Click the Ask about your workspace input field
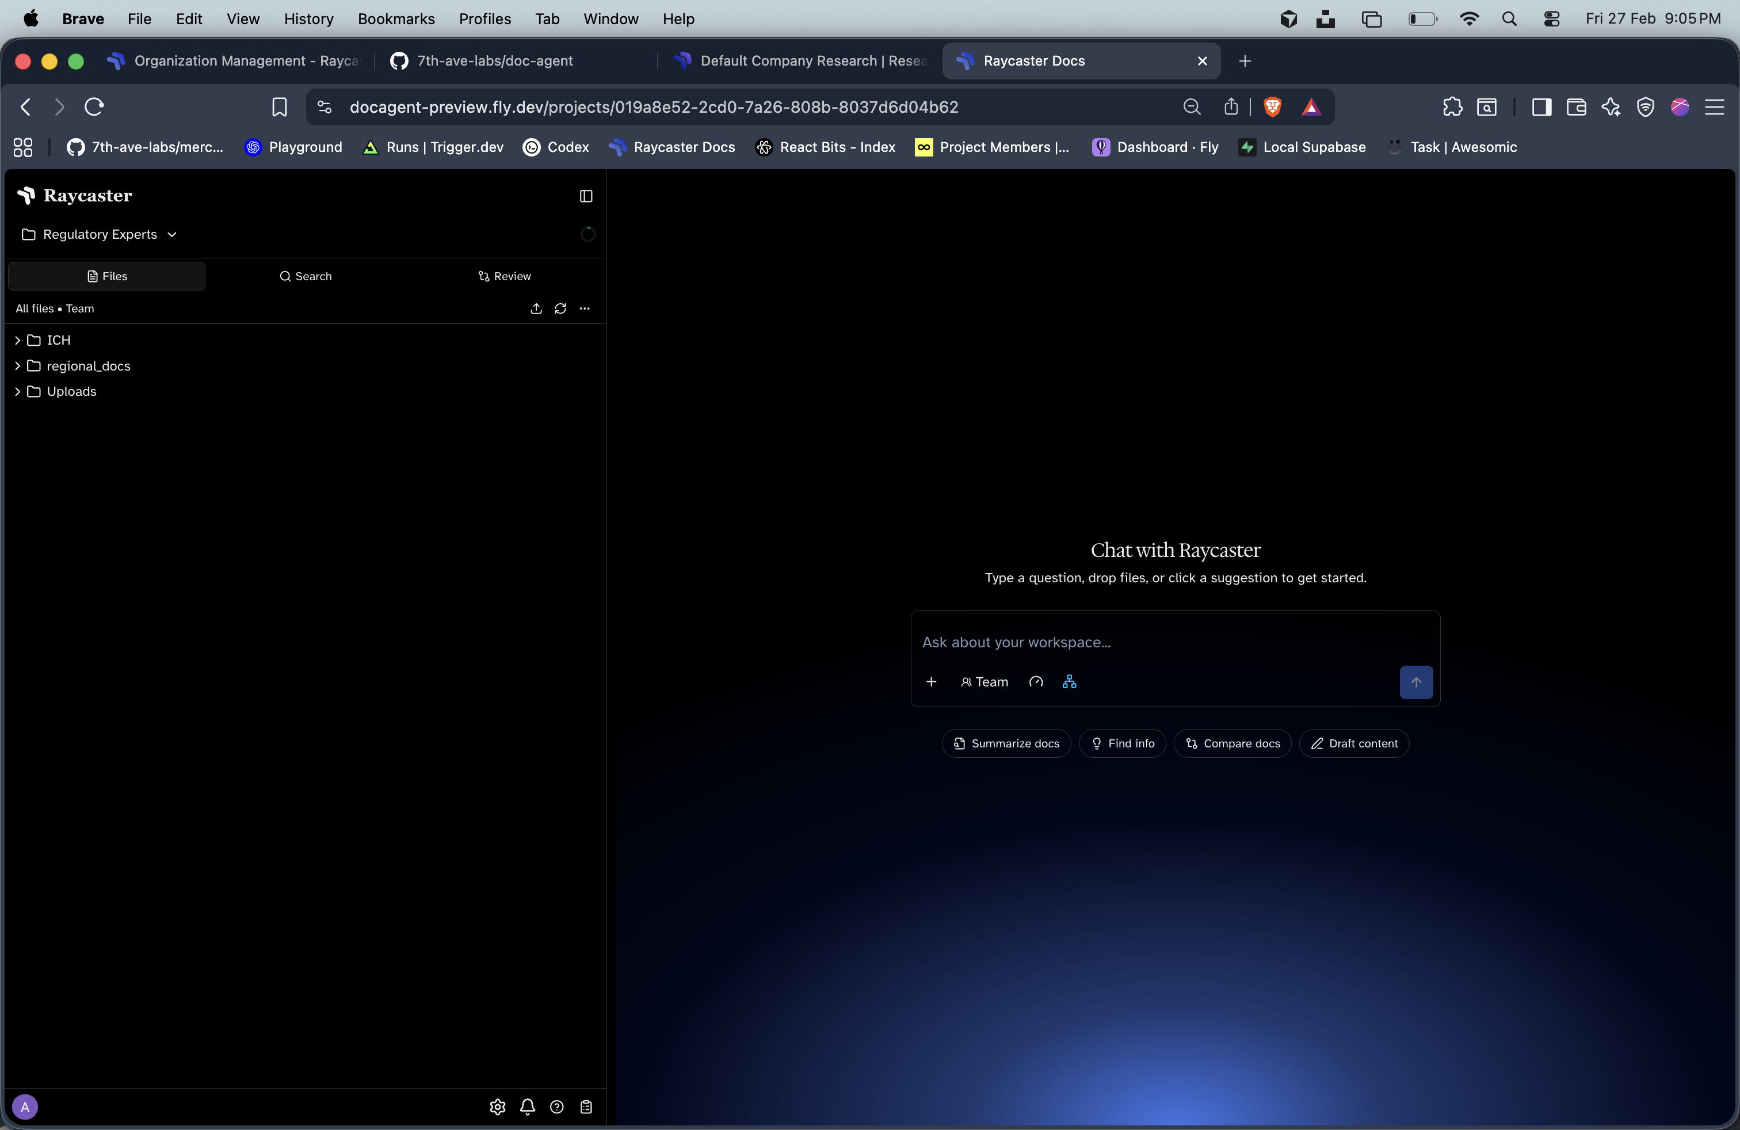The width and height of the screenshot is (1740, 1130). click(1174, 642)
